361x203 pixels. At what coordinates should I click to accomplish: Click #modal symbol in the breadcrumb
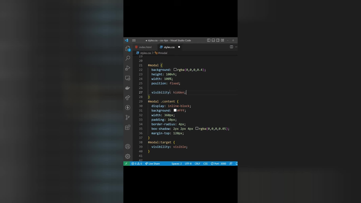[162, 53]
